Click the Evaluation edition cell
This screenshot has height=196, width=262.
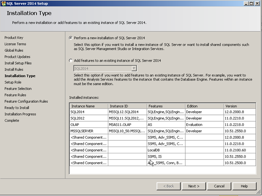204,125
